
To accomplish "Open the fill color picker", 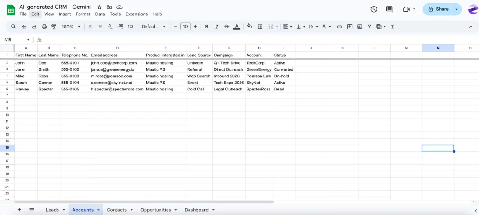I will pos(249,27).
